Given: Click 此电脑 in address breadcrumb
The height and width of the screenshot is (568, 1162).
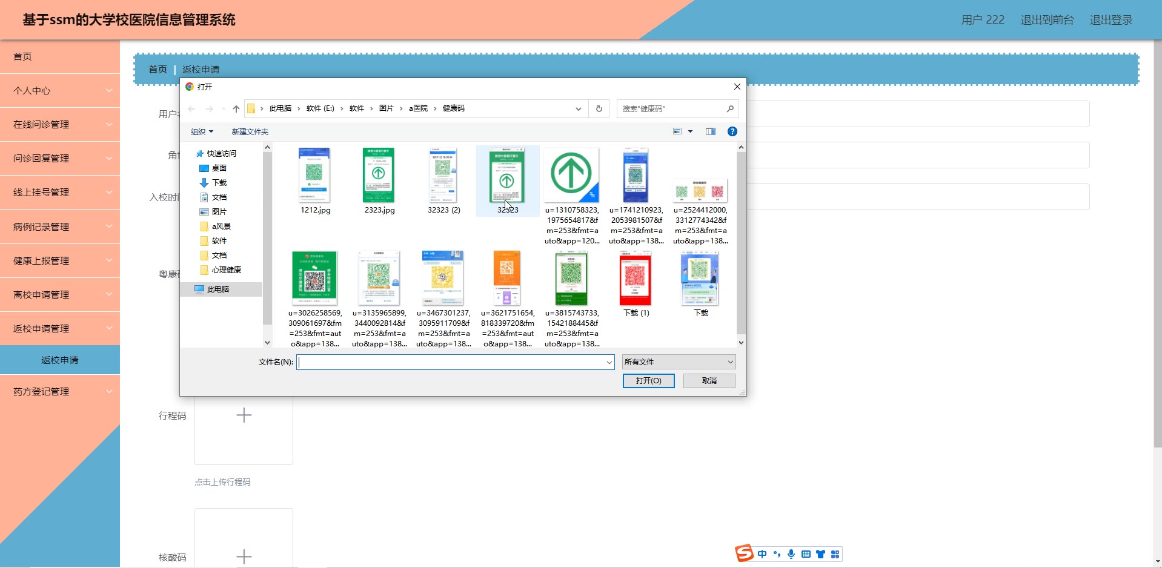Looking at the screenshot, I should (280, 108).
